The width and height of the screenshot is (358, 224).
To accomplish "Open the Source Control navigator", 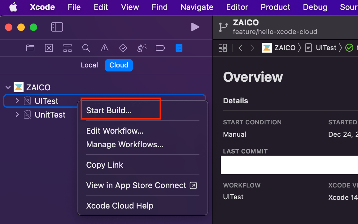I will point(49,48).
